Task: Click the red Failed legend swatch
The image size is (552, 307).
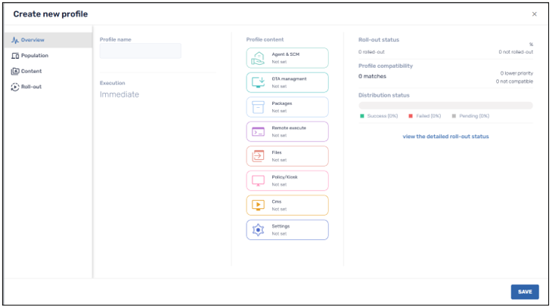Action: tap(411, 116)
